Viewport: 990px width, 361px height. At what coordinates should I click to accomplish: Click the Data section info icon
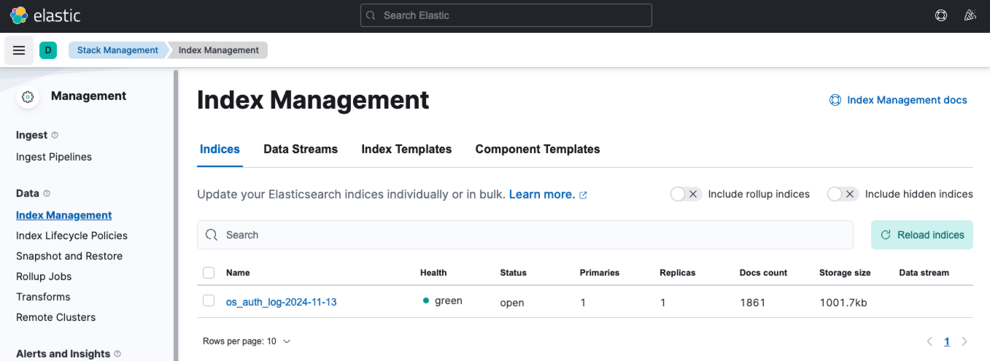pyautogui.click(x=47, y=193)
